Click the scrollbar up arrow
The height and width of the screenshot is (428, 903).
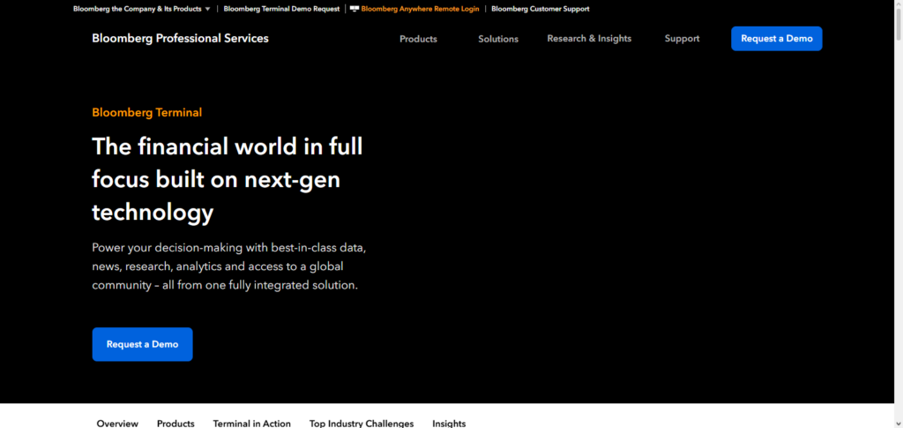pyautogui.click(x=899, y=4)
